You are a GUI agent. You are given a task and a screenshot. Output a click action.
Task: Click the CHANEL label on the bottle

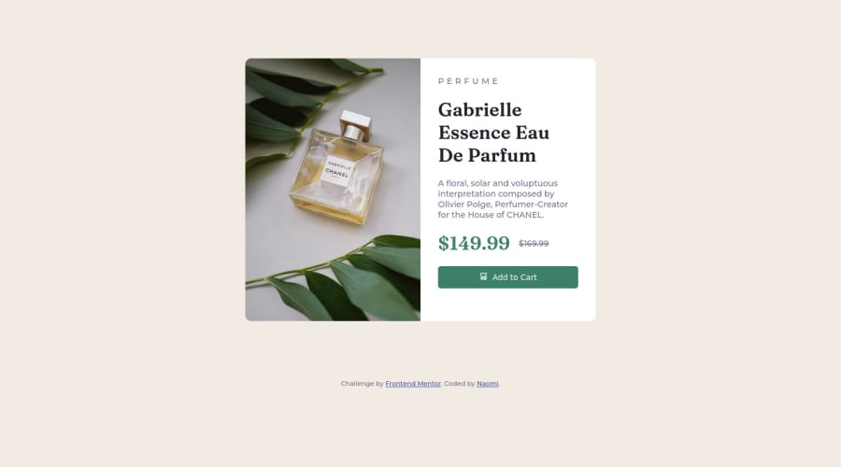point(337,172)
